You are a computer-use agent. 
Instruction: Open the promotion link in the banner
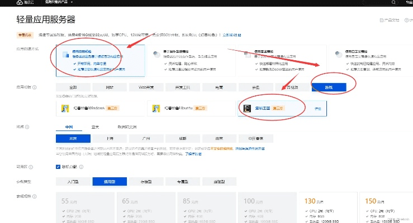[x=232, y=35]
